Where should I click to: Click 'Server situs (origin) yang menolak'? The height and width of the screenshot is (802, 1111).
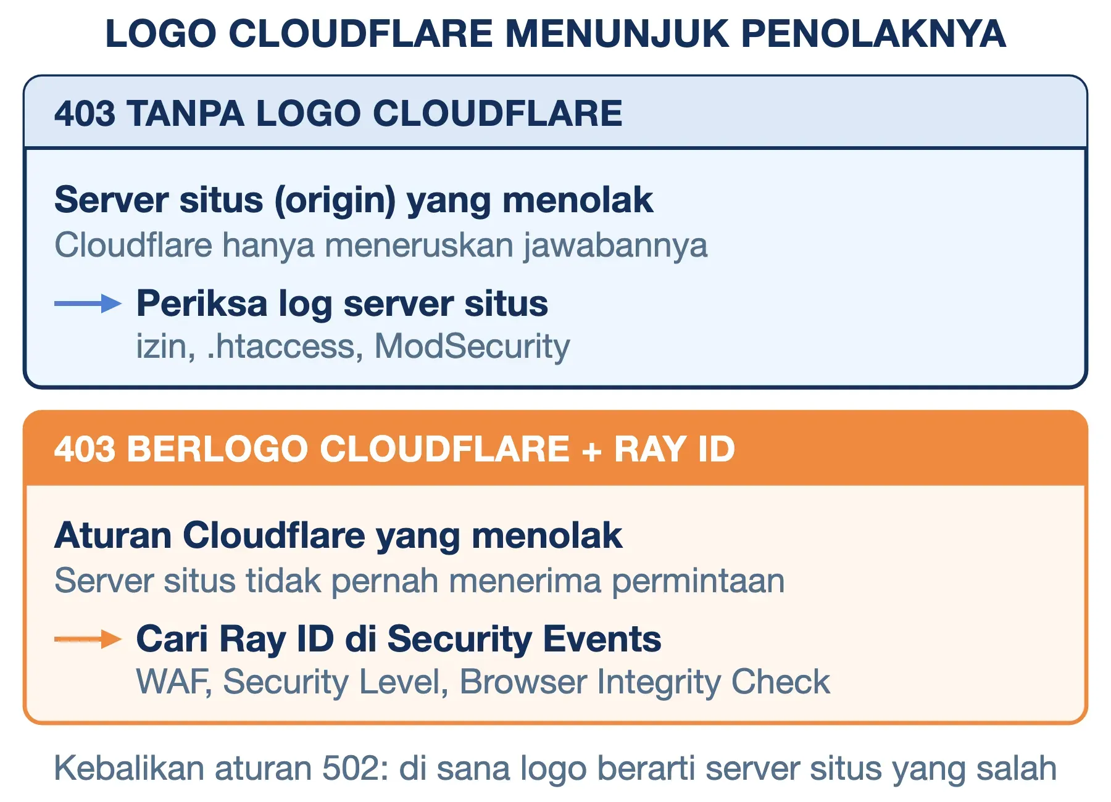tap(354, 200)
